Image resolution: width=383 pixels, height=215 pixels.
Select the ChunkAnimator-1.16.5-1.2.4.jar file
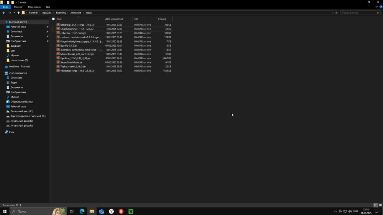tap(77, 29)
